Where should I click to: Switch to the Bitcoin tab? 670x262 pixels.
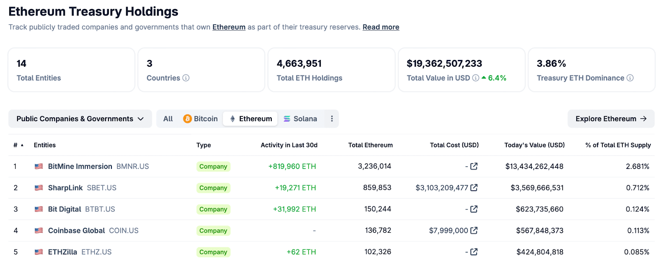point(201,119)
